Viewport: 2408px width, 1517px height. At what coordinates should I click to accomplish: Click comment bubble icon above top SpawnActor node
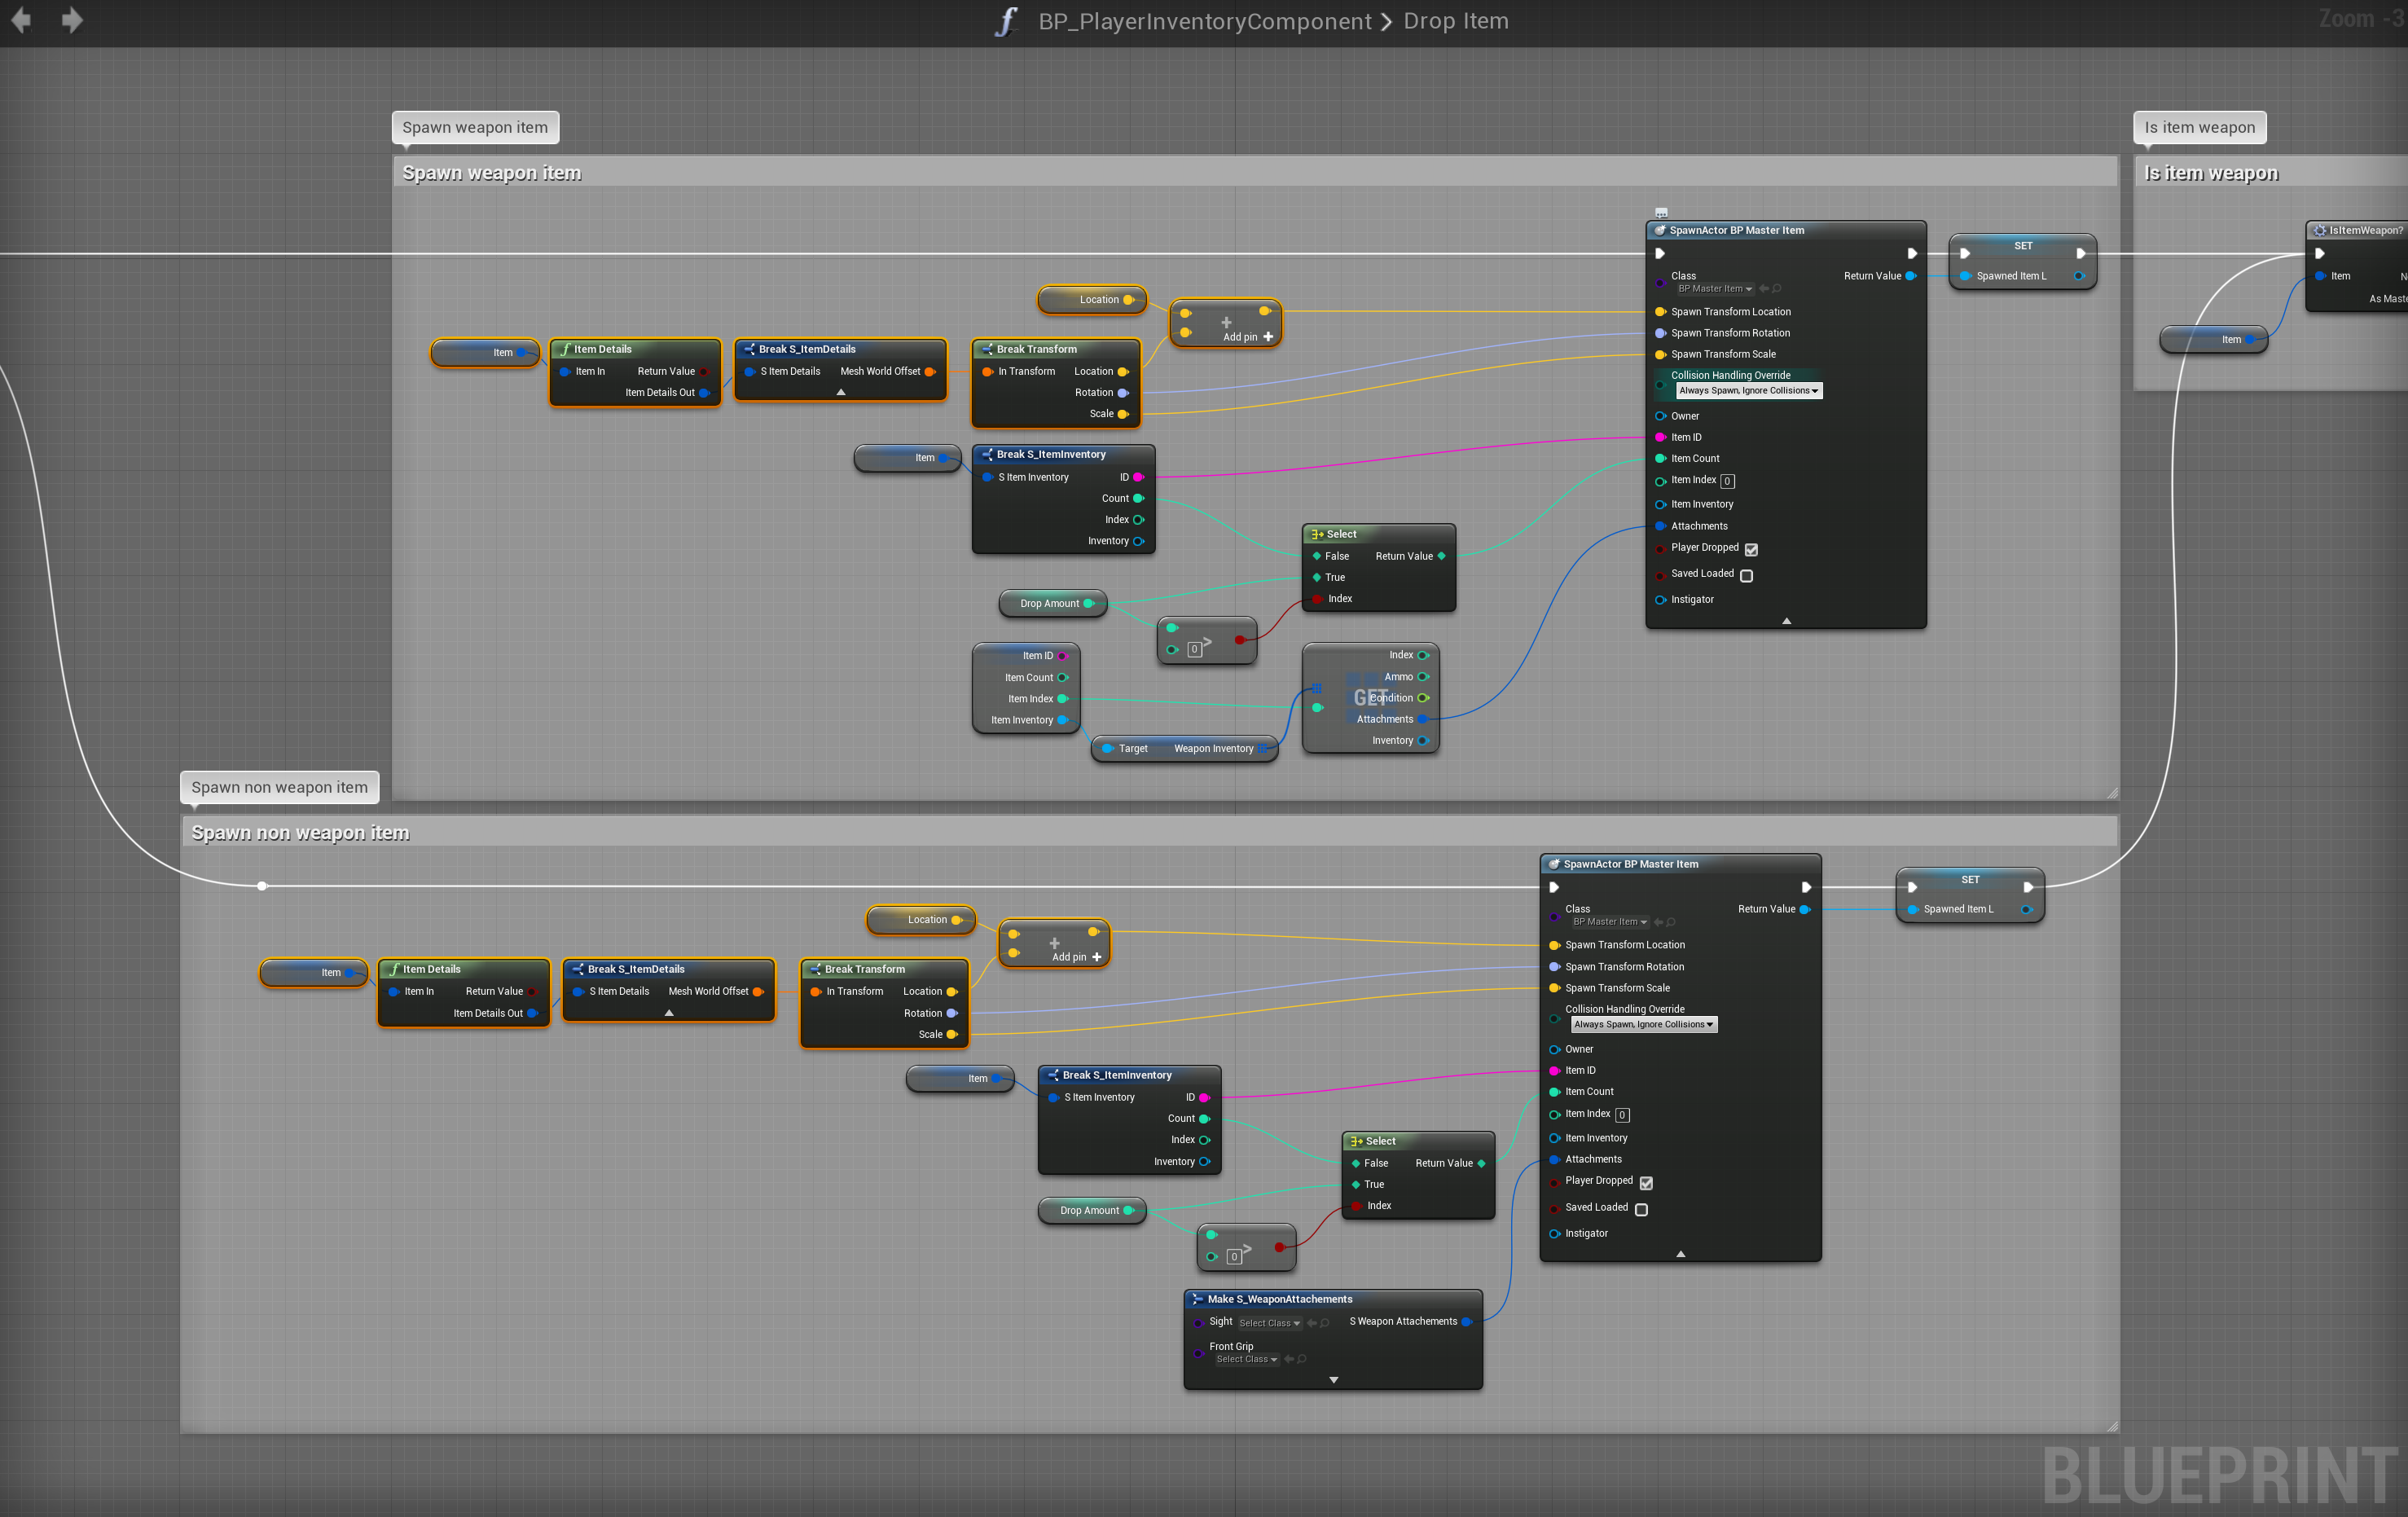[x=1661, y=213]
